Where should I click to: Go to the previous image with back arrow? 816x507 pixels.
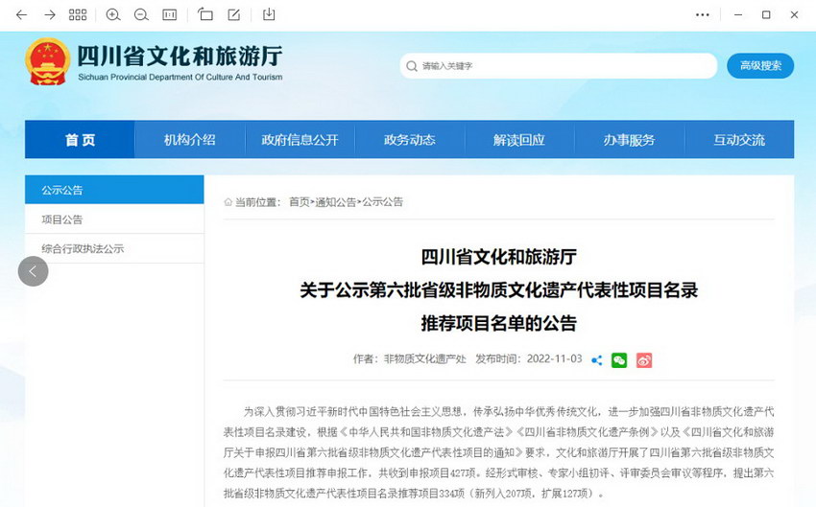[x=21, y=14]
